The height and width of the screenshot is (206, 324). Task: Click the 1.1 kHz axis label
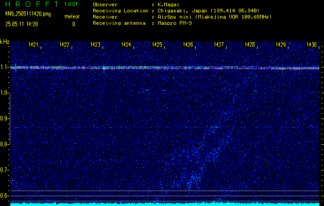click(x=4, y=67)
